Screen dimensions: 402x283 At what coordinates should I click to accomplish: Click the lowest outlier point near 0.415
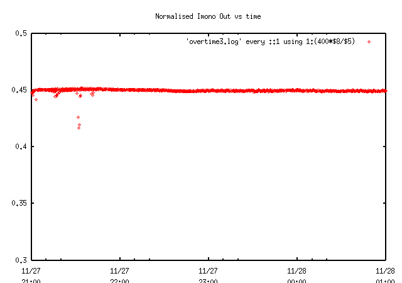[x=79, y=128]
